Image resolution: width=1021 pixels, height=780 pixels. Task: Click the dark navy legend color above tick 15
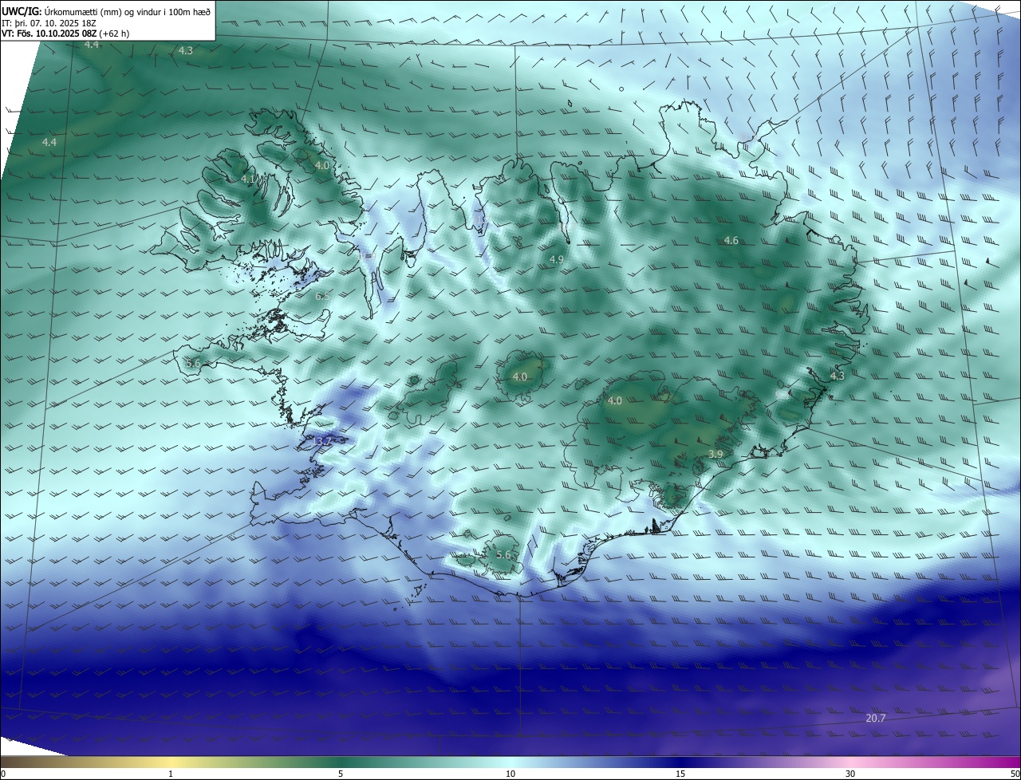(x=680, y=762)
